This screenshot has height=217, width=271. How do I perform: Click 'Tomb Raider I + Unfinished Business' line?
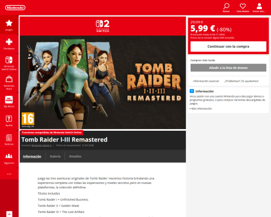click(x=63, y=199)
